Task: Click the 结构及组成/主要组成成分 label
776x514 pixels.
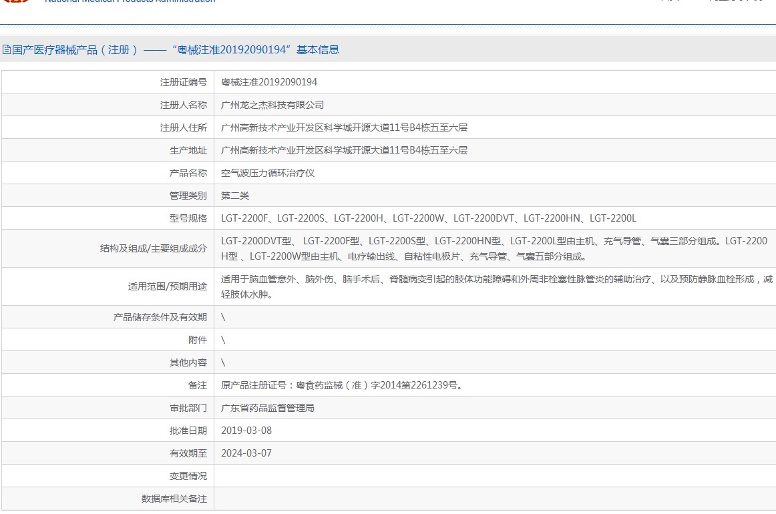Action: point(154,248)
